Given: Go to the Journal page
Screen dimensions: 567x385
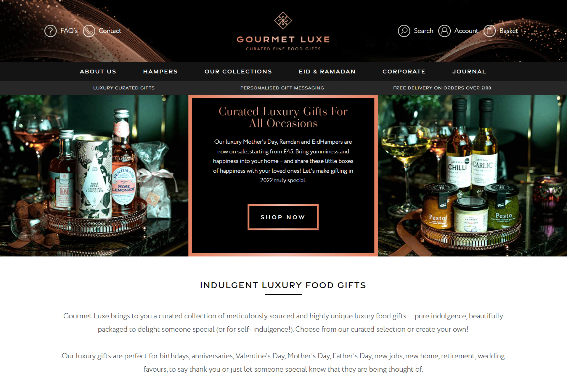Looking at the screenshot, I should coord(469,71).
